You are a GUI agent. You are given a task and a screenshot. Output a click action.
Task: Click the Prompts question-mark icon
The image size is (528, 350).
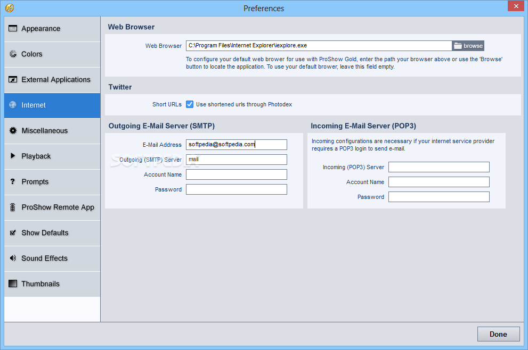(x=13, y=181)
